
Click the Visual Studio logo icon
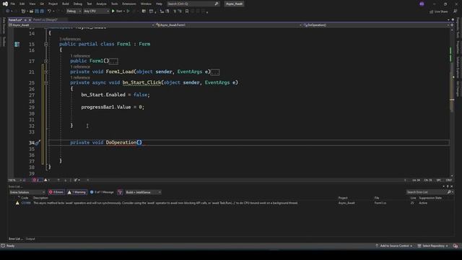[x=5, y=4]
